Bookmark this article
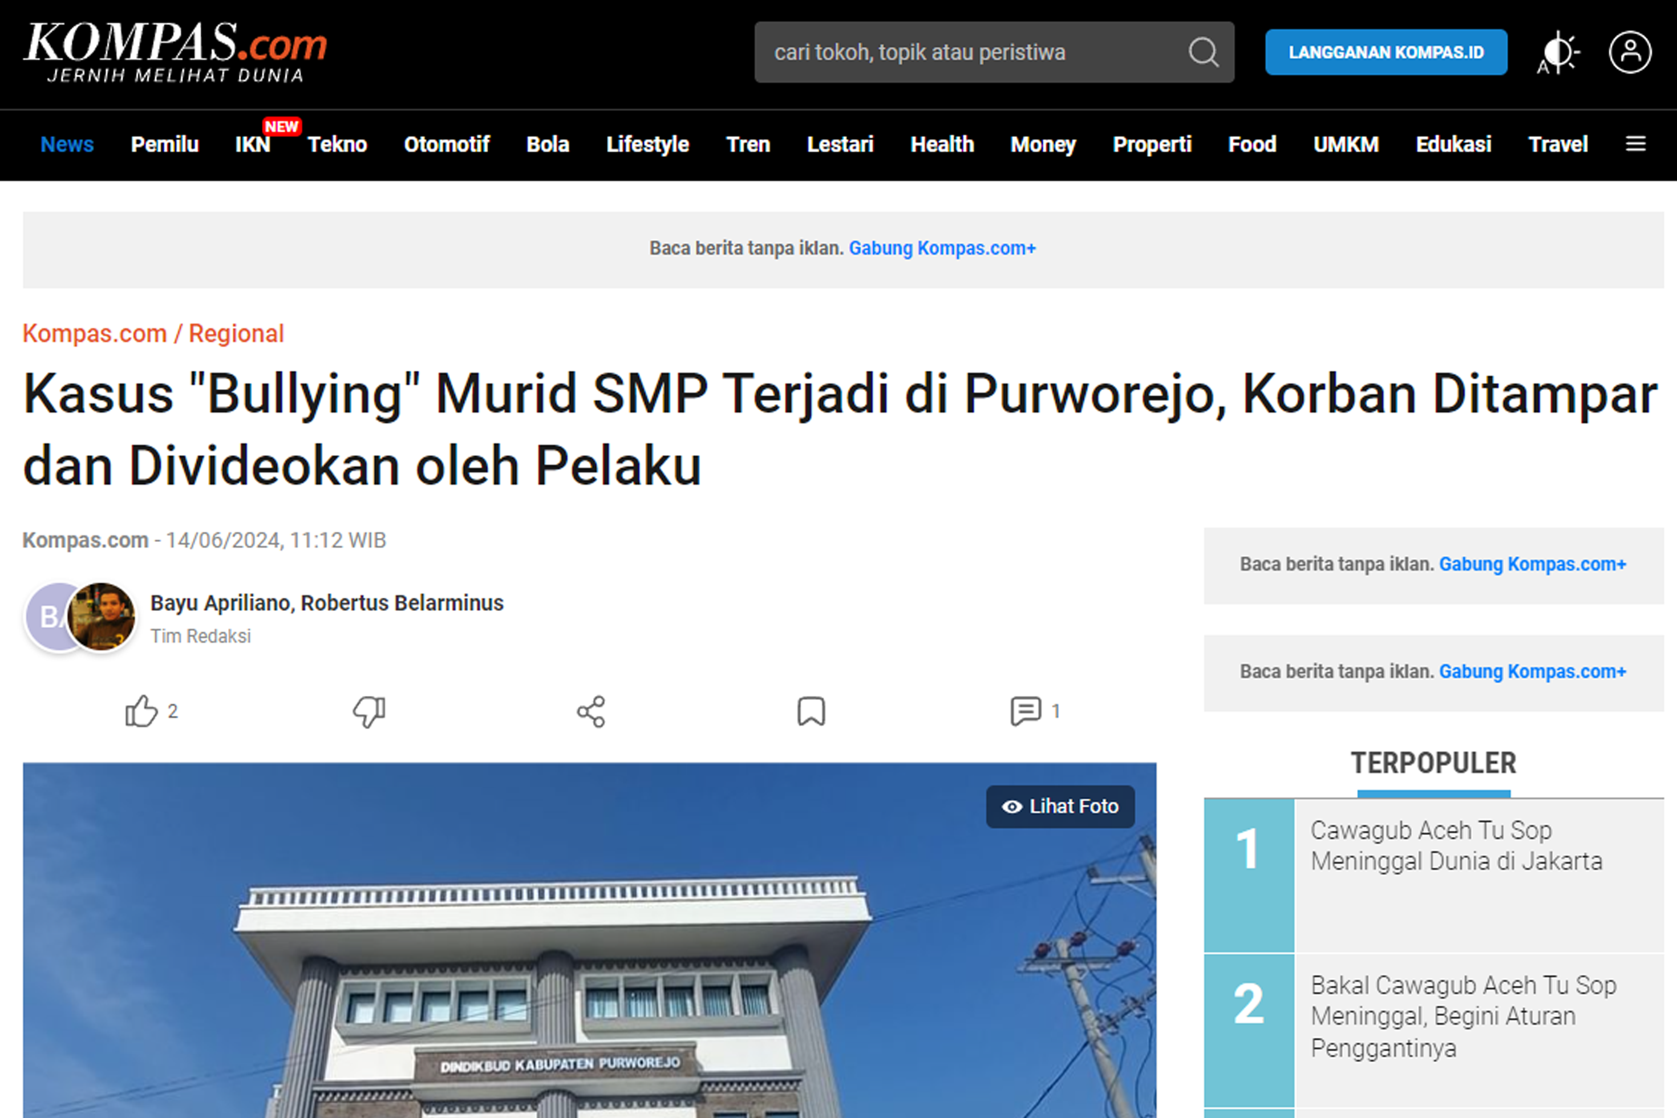This screenshot has height=1118, width=1677. coord(811,711)
